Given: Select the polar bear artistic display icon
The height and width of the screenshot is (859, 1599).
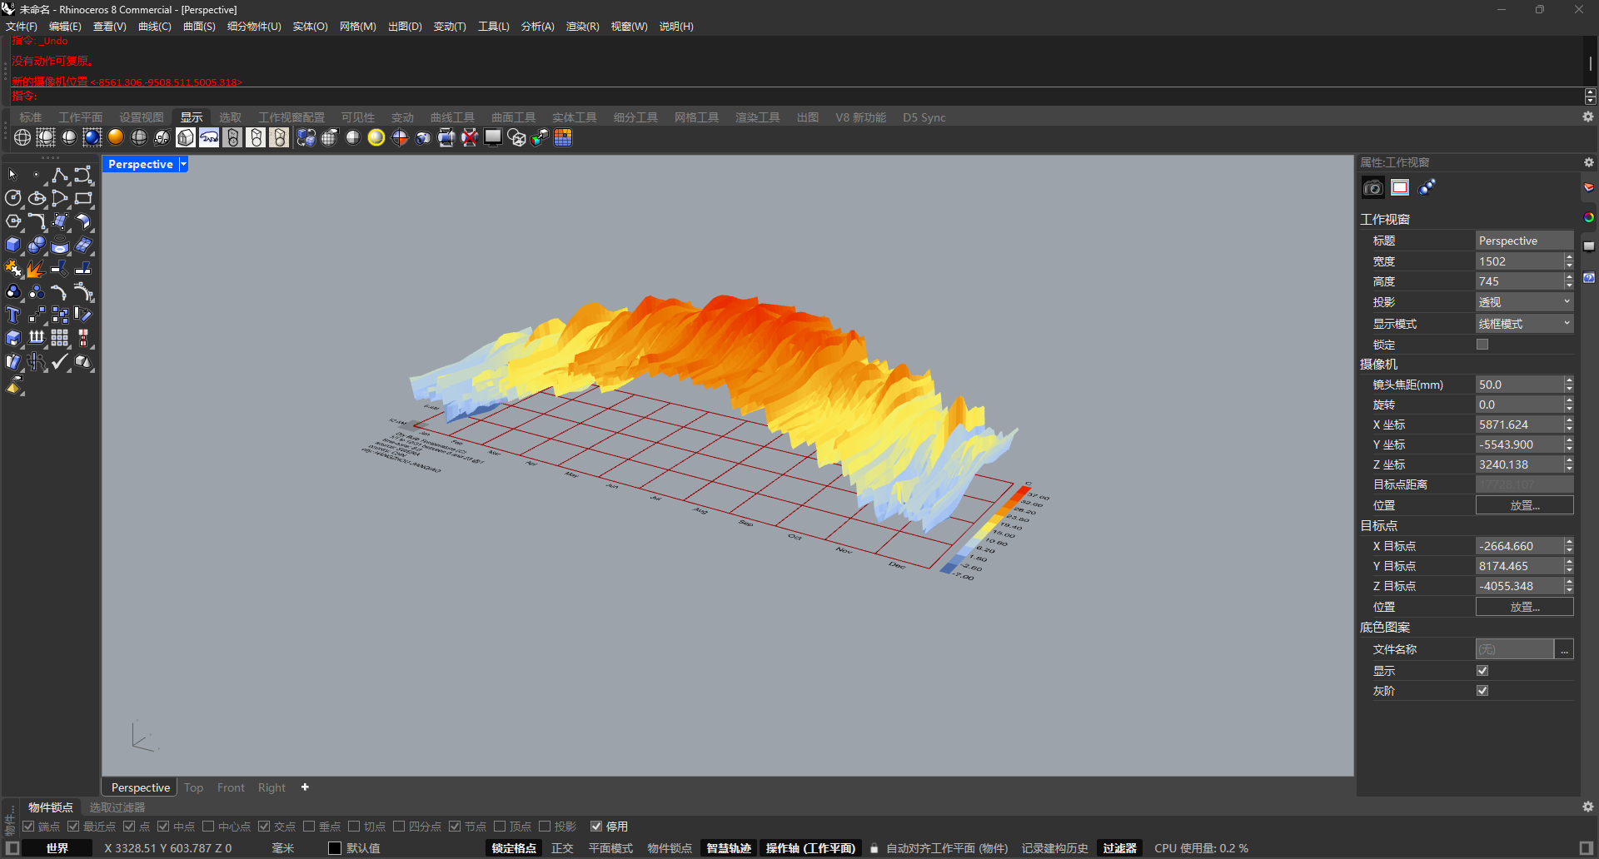Looking at the screenshot, I should tap(209, 137).
